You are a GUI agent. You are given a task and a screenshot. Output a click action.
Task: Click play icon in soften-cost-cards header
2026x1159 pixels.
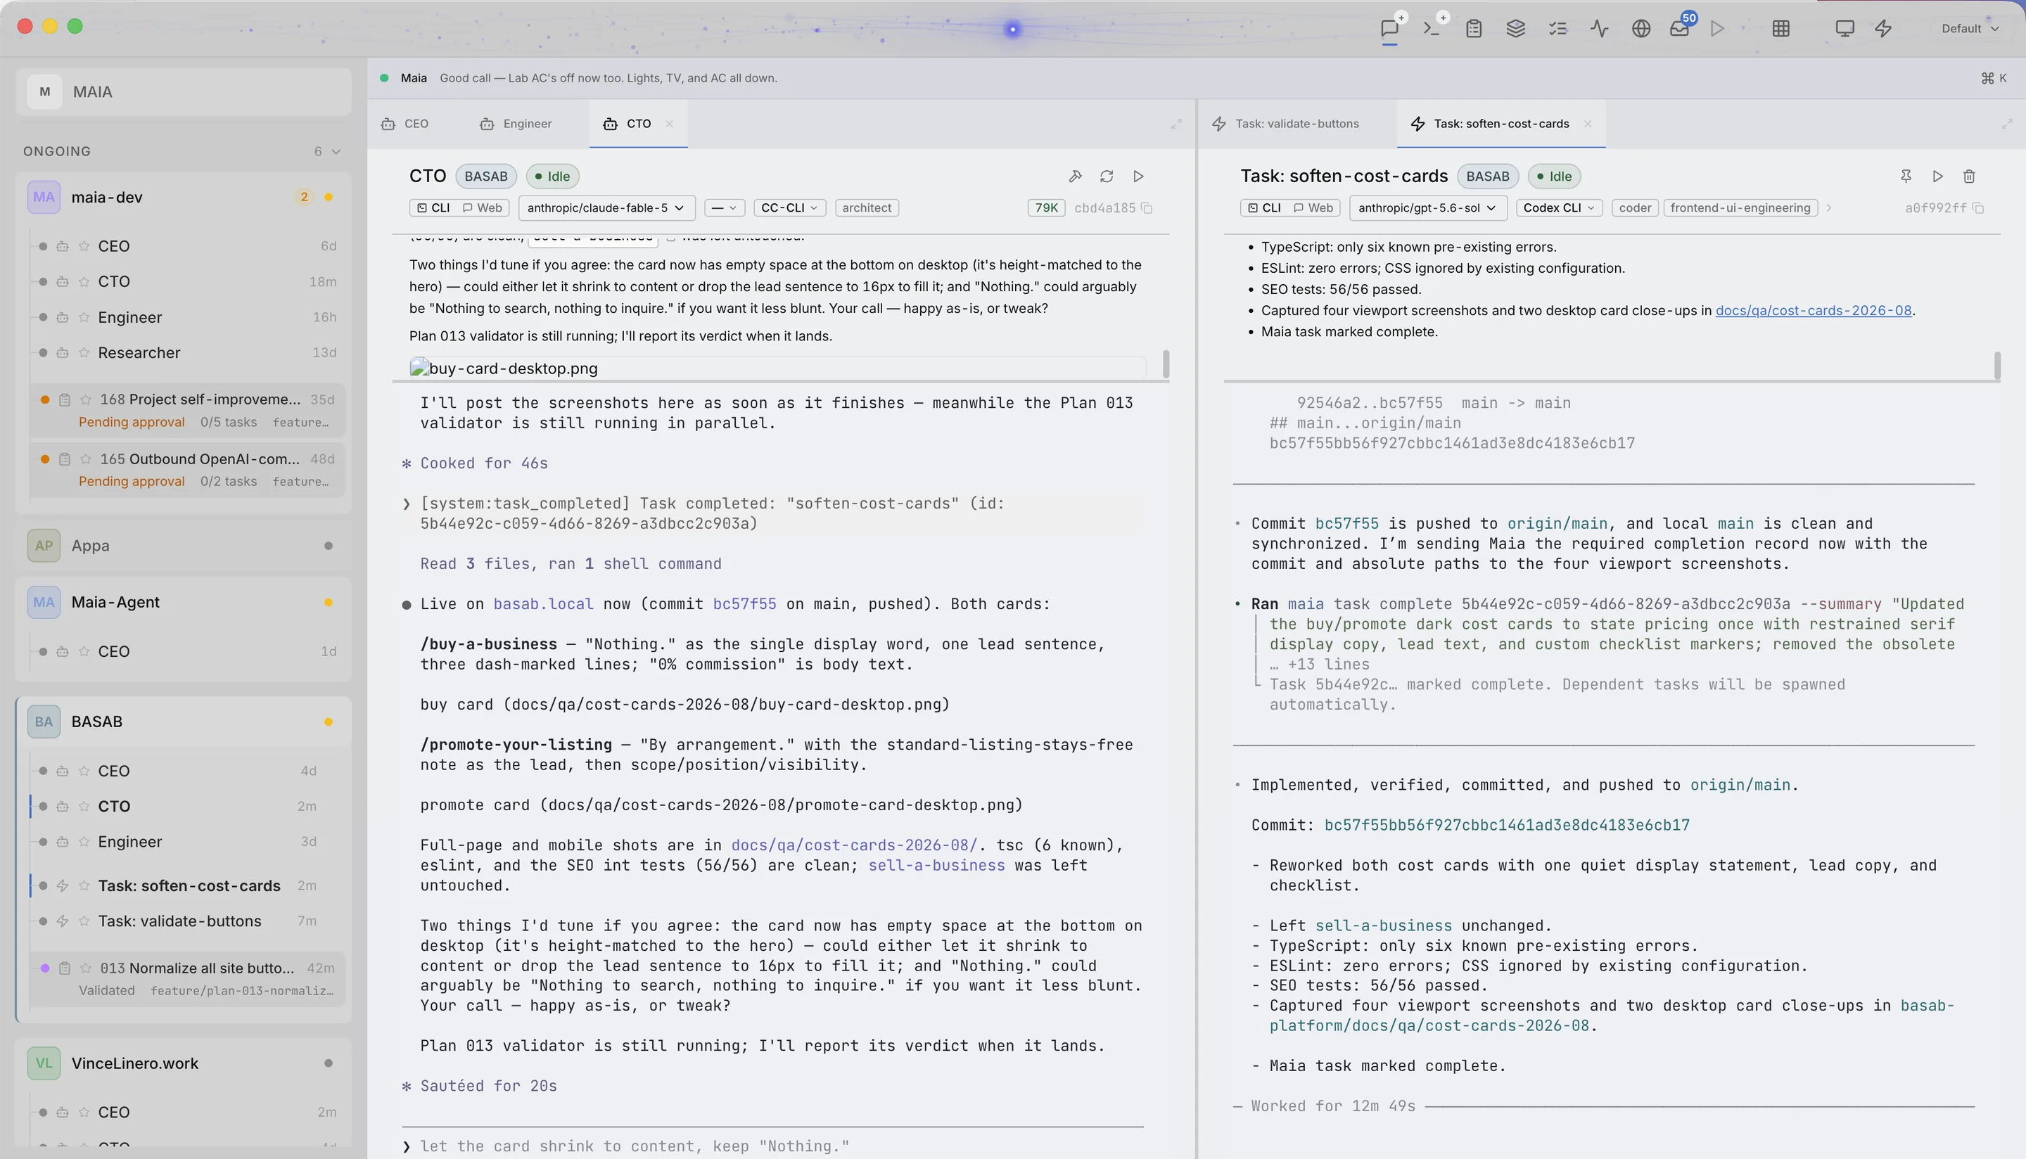tap(1937, 176)
